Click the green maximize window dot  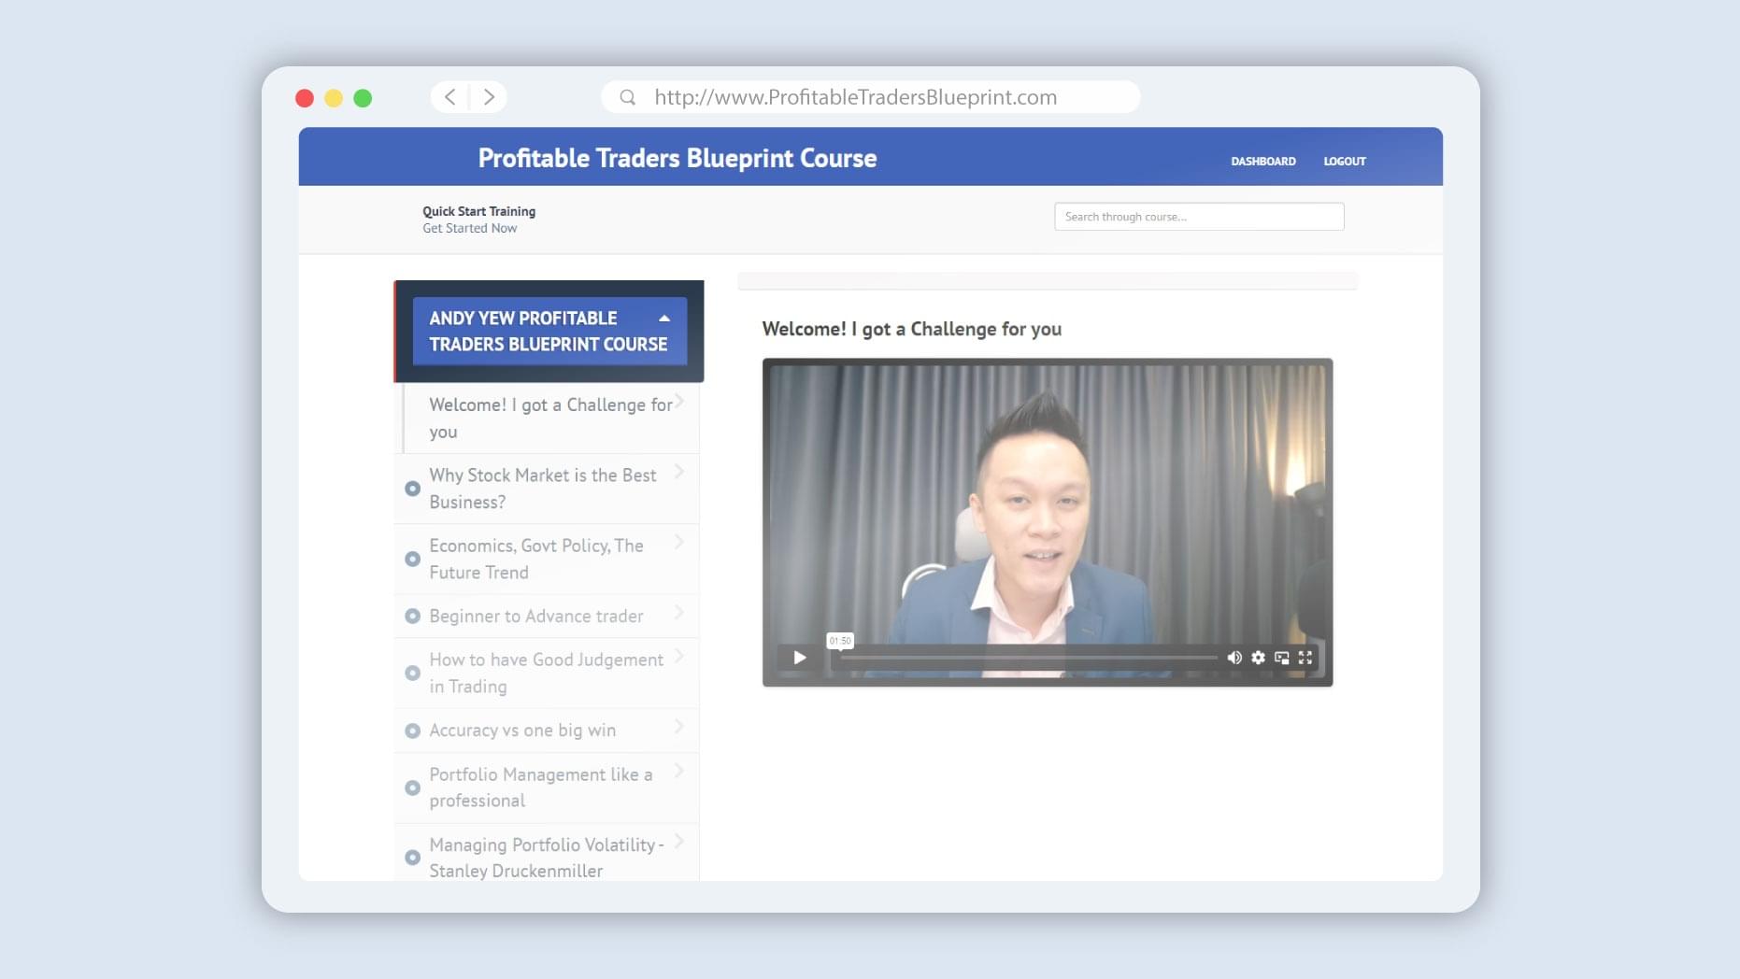click(x=363, y=98)
